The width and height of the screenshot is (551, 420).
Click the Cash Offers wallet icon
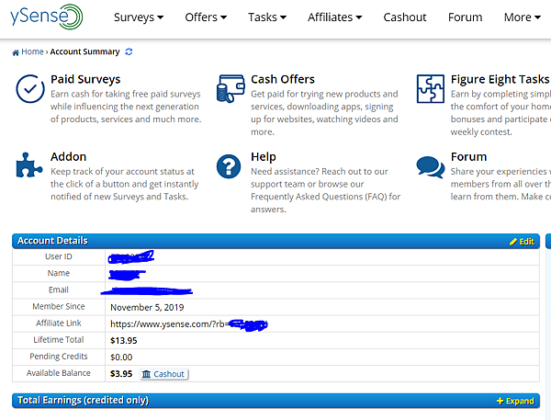(x=231, y=88)
